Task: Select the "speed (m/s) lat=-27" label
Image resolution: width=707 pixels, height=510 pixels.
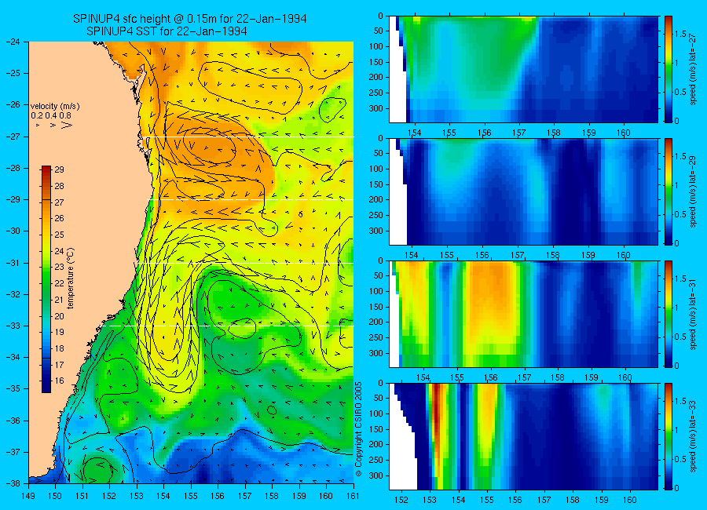Action: 694,69
